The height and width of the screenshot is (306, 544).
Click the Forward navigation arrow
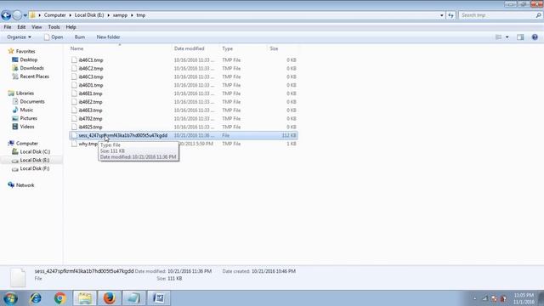click(x=17, y=15)
